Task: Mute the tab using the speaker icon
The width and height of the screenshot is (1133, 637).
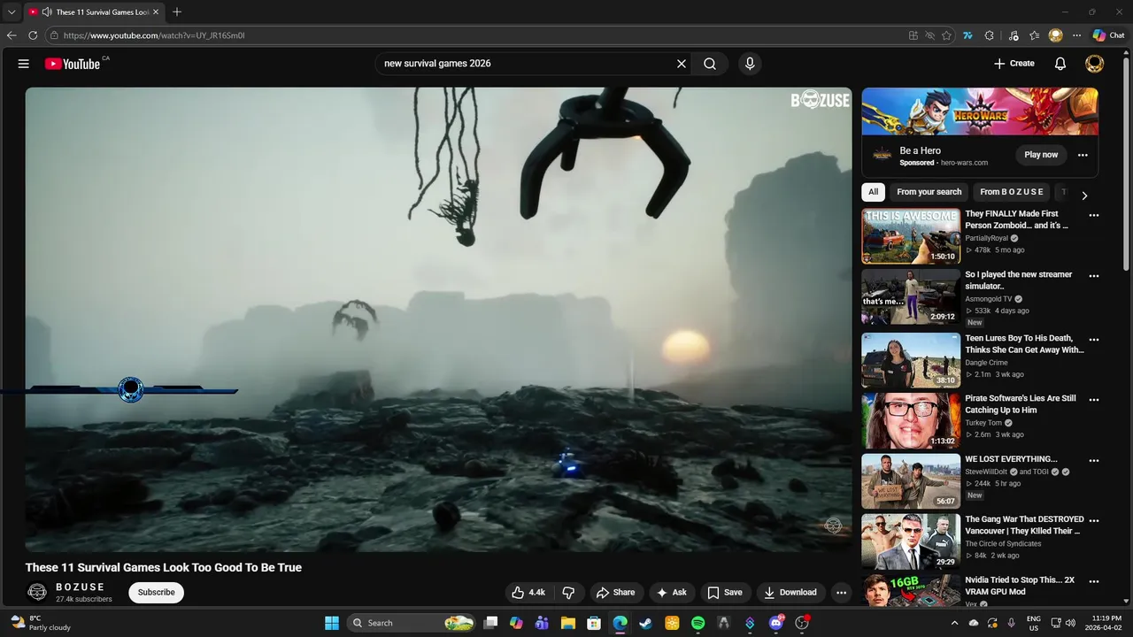Action: click(46, 12)
